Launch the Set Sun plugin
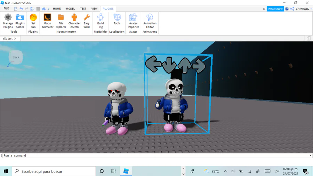Viewport: 313px width, 176px height. click(33, 21)
